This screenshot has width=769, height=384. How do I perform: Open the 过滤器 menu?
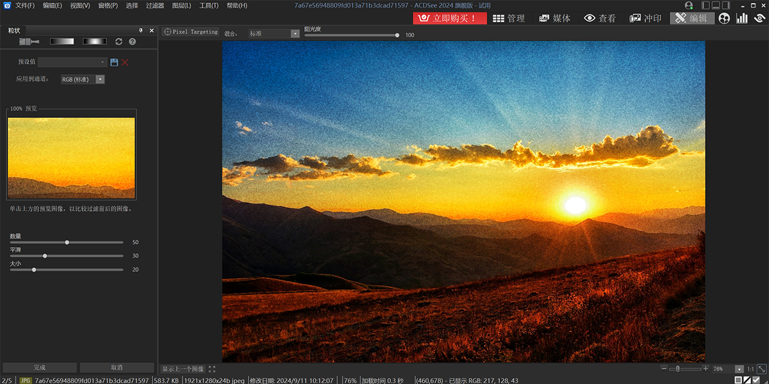tap(154, 6)
